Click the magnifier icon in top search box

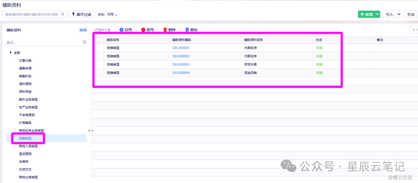(x=63, y=14)
